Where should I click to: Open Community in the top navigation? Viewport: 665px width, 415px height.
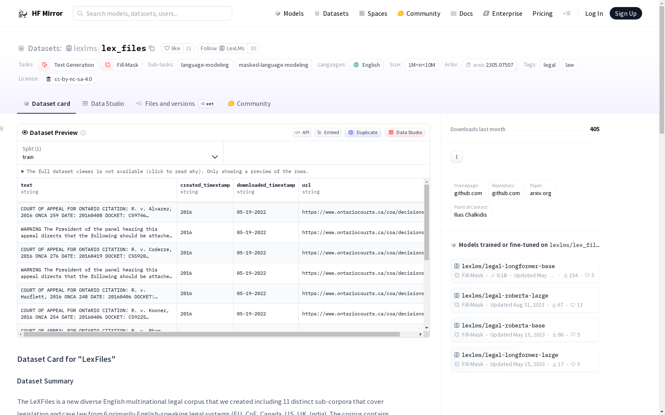tap(419, 14)
